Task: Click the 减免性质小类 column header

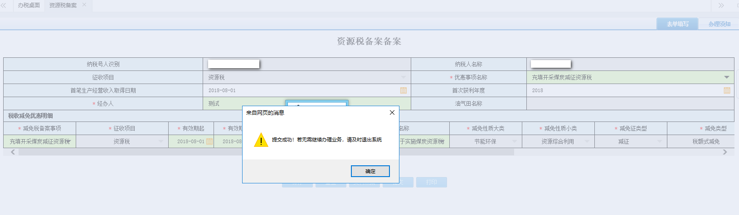Action: pyautogui.click(x=558, y=128)
